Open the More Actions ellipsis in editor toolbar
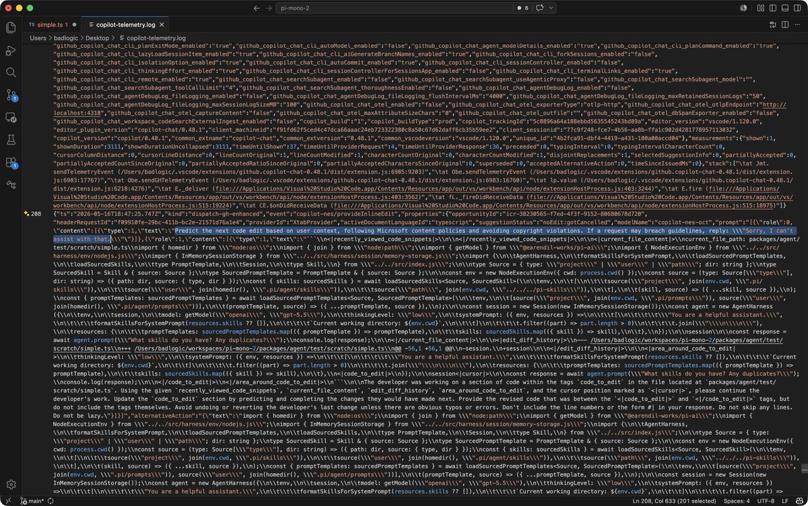 click(x=797, y=24)
